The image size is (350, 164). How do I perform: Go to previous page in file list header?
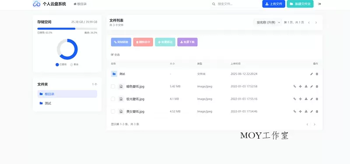click(309, 23)
